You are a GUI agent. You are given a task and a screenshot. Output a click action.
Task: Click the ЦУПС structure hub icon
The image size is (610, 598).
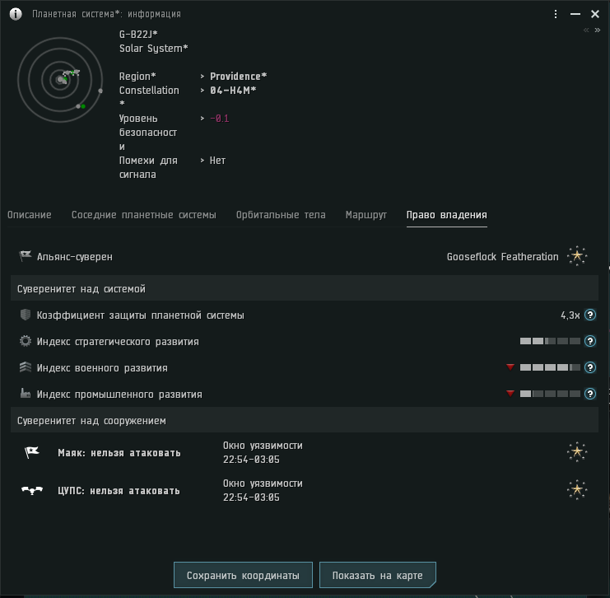coord(32,490)
